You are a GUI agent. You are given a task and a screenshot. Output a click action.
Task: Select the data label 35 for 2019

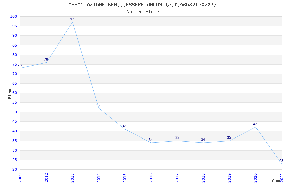point(229,137)
